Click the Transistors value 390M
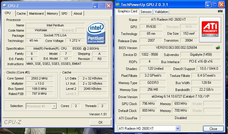Viewport: 228px width, 134px height. [x=189, y=40]
